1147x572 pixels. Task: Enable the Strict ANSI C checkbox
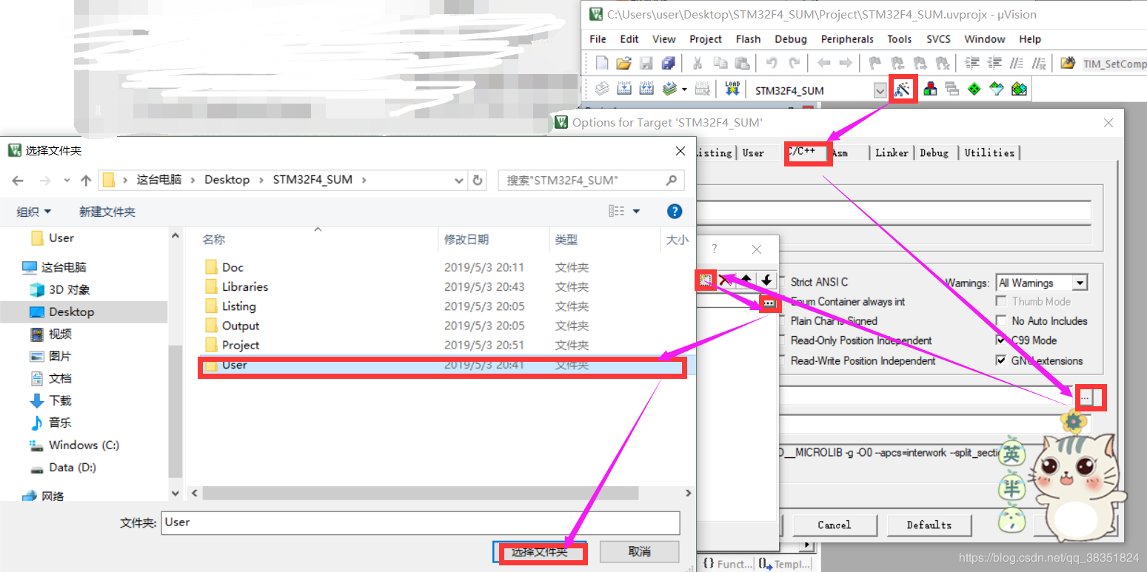pyautogui.click(x=783, y=282)
